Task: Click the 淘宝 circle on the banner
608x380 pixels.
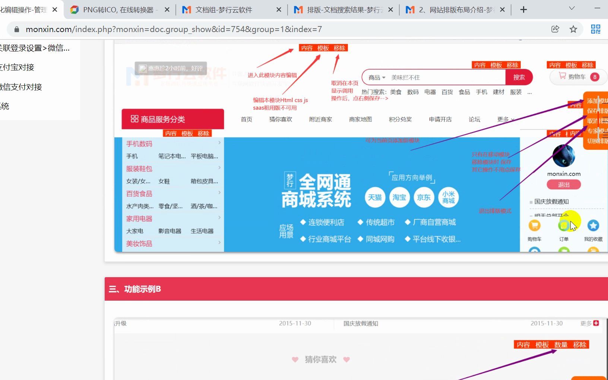Action: point(399,197)
